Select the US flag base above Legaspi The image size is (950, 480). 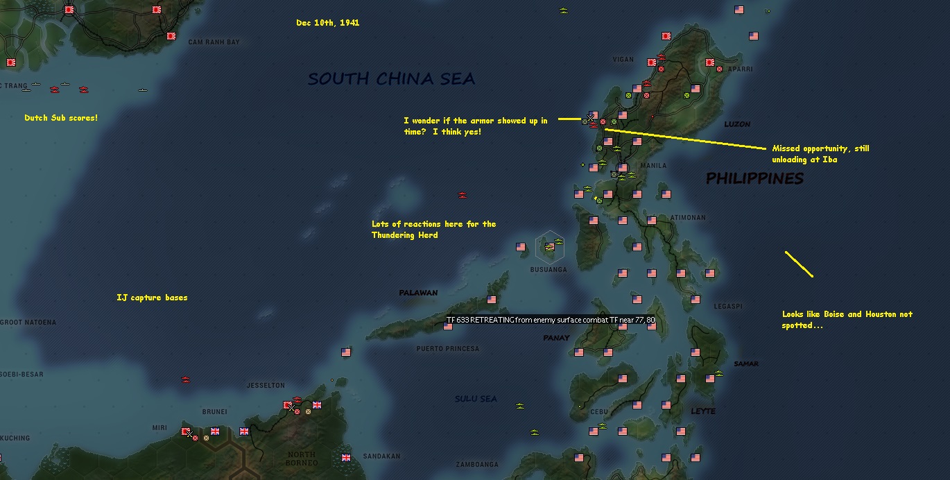(x=696, y=300)
